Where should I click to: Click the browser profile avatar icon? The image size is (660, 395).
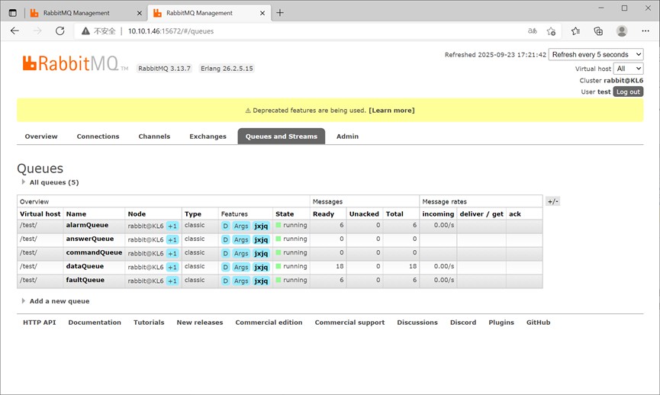[622, 31]
